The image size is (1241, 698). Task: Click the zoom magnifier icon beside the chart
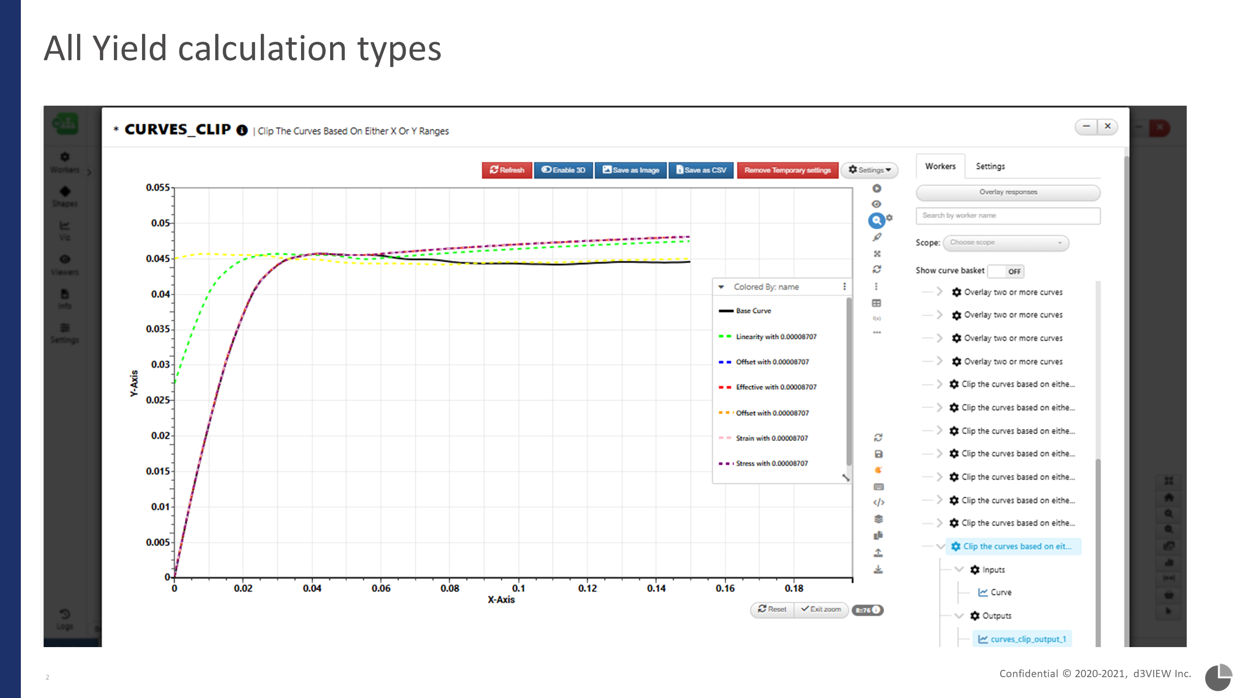876,221
